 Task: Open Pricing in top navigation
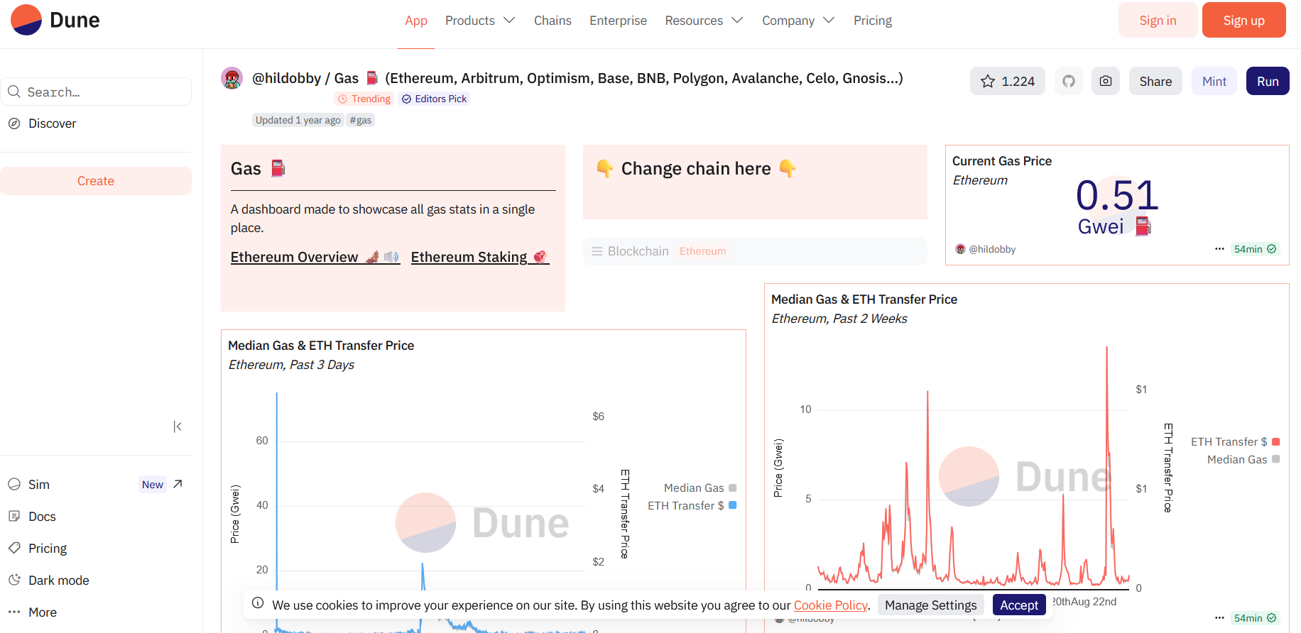coord(872,21)
